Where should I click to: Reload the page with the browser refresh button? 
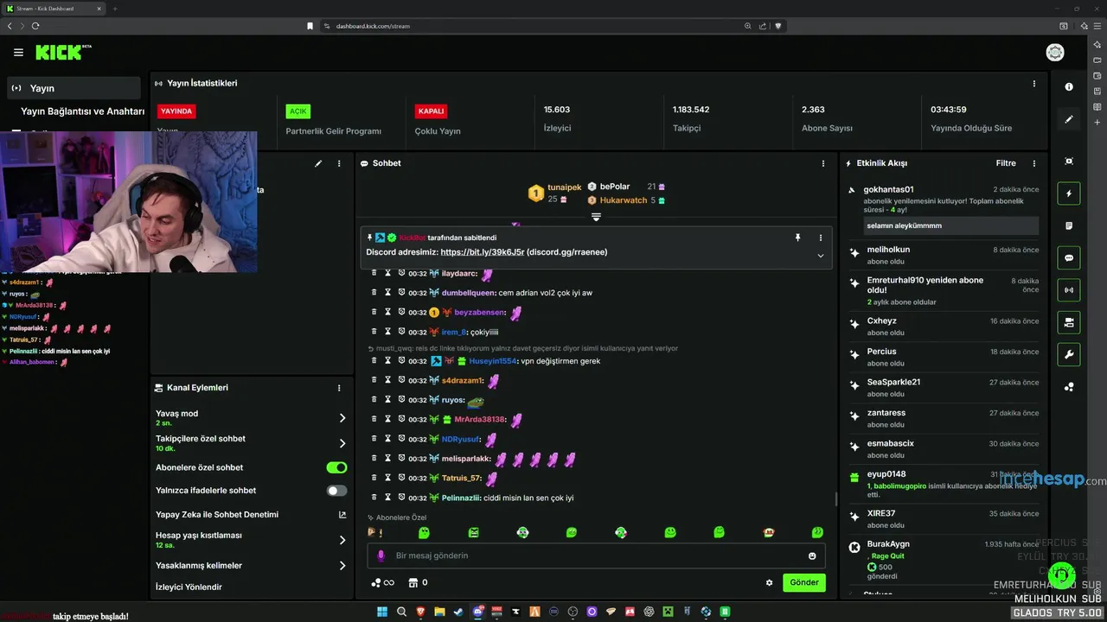point(35,26)
